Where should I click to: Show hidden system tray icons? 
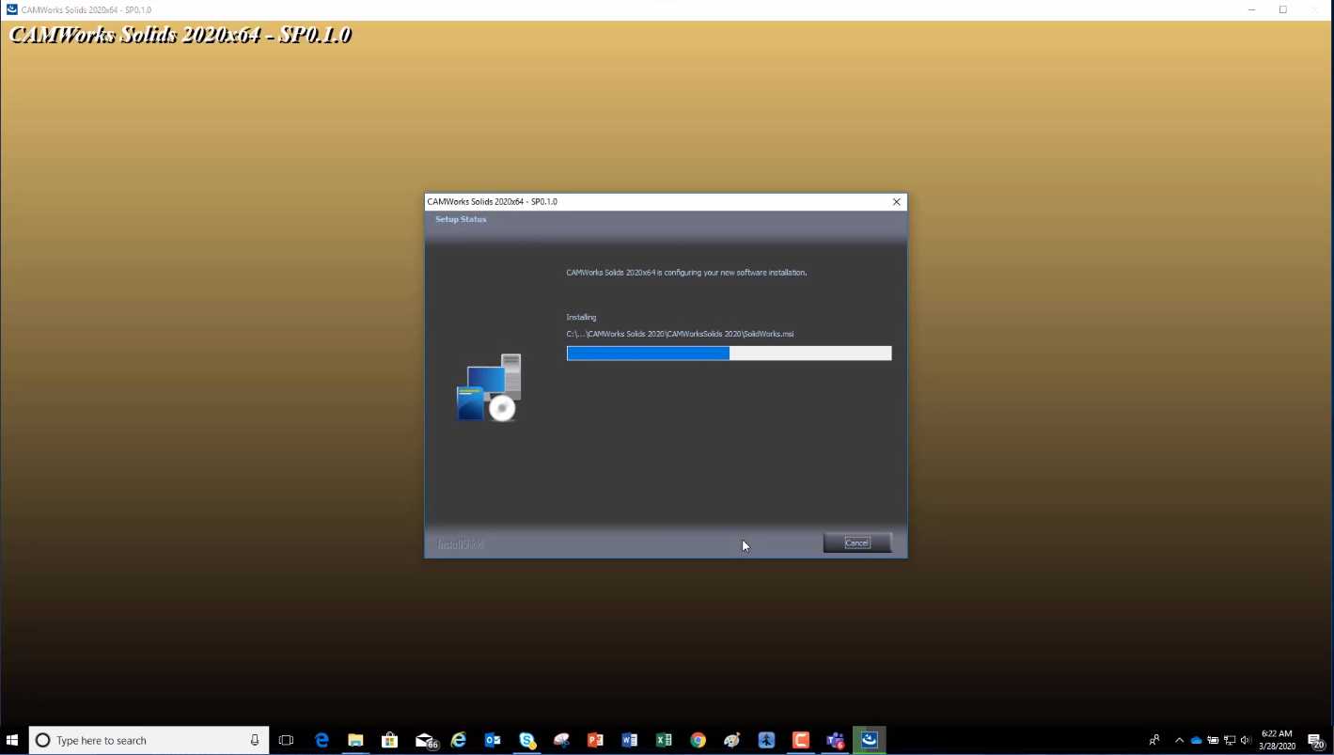[1179, 740]
